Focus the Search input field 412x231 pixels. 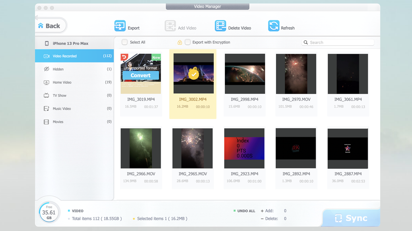[338, 42]
